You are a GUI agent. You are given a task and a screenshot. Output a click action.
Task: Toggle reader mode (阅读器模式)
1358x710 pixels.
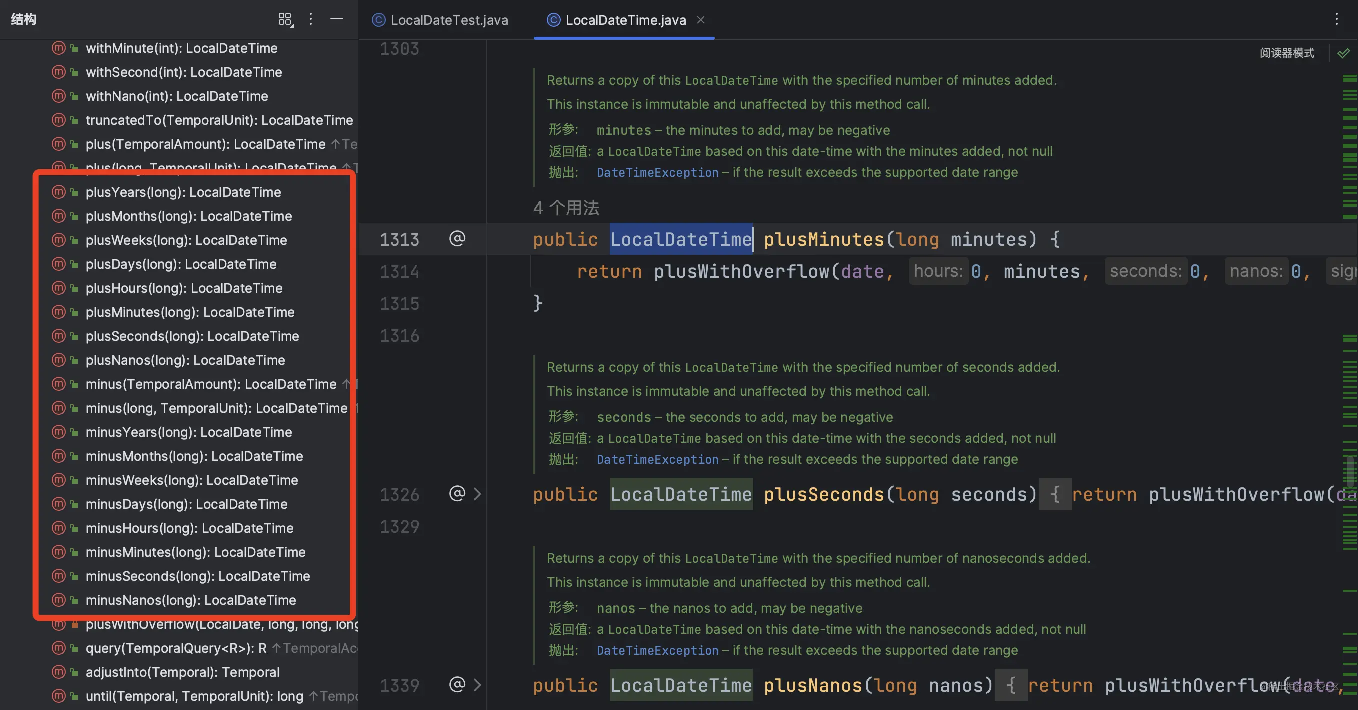point(1287,53)
